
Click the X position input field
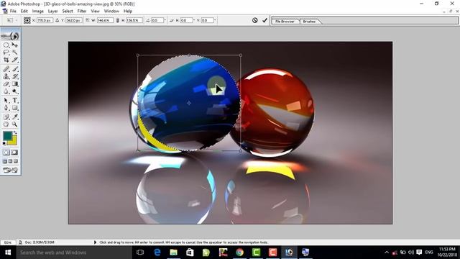pos(45,20)
